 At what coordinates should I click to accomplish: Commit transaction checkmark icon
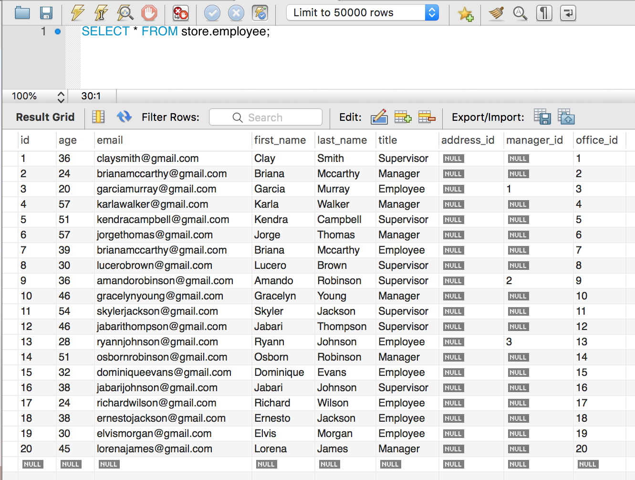(212, 13)
